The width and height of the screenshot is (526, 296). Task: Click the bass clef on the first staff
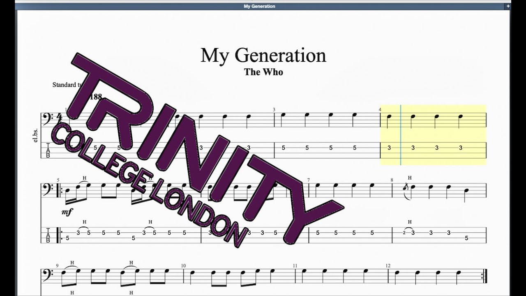tap(47, 119)
